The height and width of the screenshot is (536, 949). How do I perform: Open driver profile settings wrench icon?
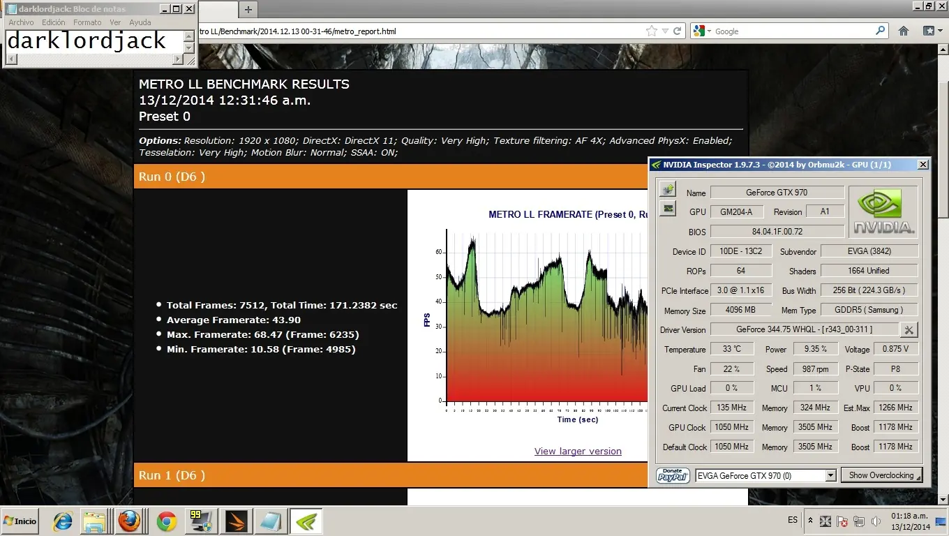909,329
